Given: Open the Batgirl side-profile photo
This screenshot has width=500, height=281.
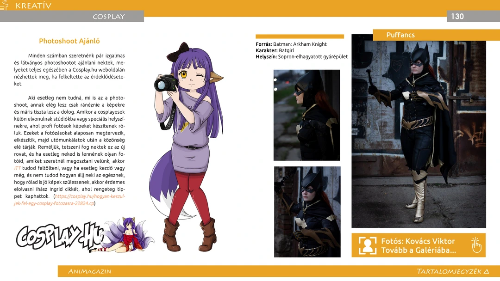Looking at the screenshot, I should point(306,115).
